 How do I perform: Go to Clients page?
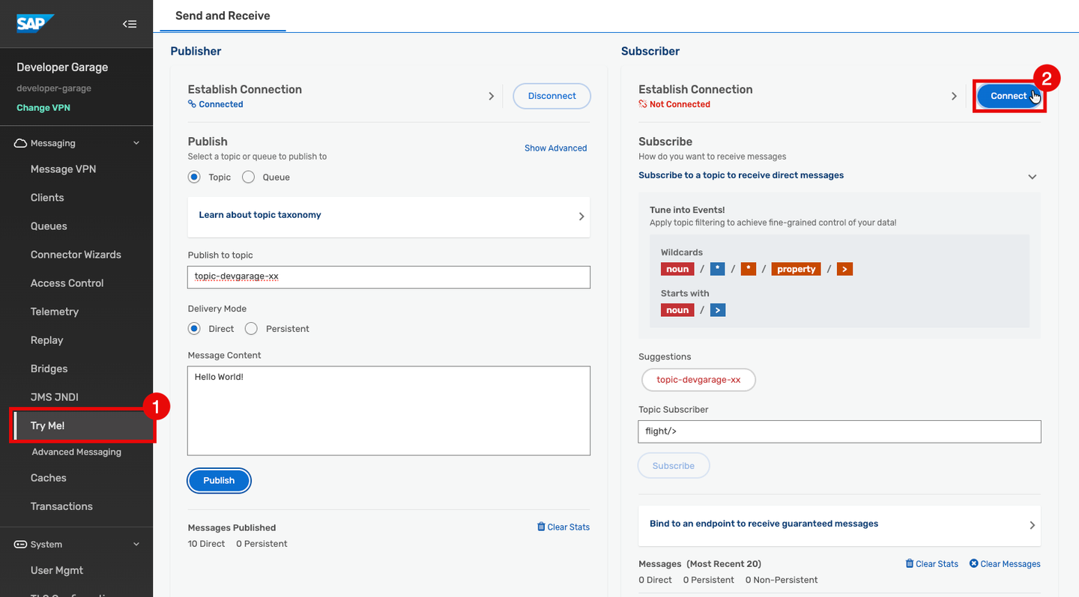click(x=47, y=198)
